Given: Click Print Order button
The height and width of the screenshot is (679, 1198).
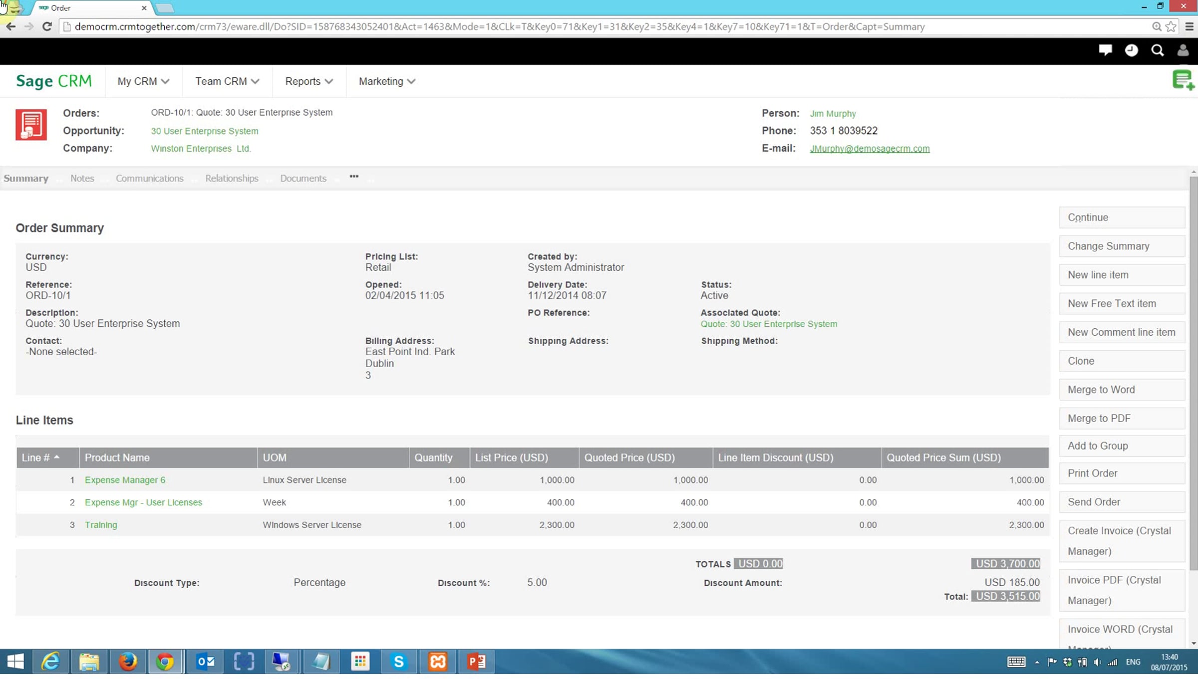Looking at the screenshot, I should coord(1122,473).
